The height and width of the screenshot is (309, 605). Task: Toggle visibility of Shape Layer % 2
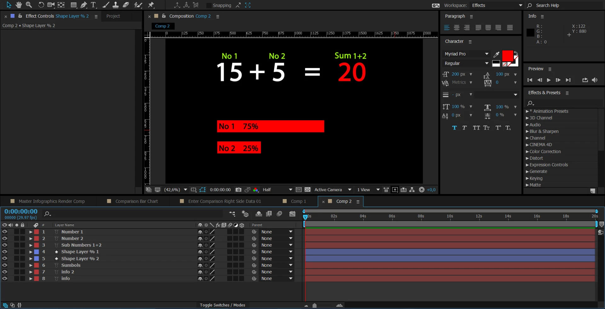(5, 258)
